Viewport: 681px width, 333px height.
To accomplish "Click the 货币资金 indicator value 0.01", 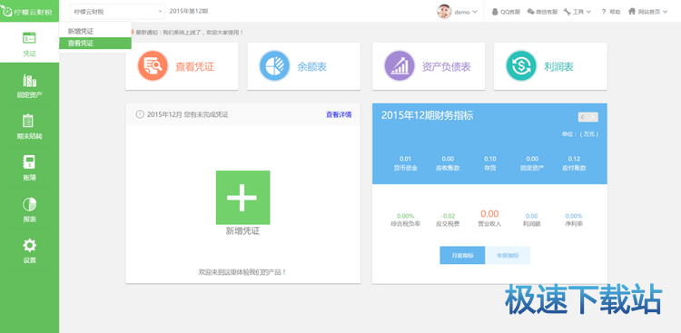I will (405, 159).
